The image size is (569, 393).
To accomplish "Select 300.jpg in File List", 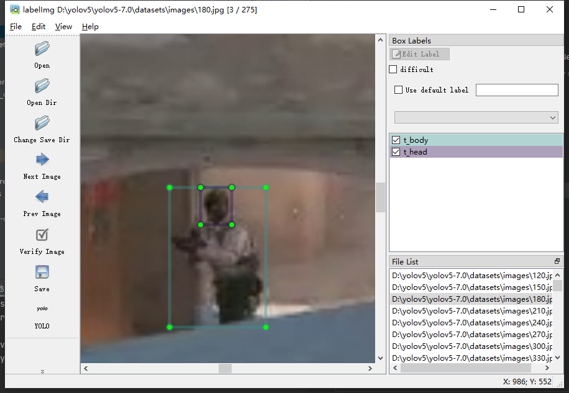I will tap(471, 346).
